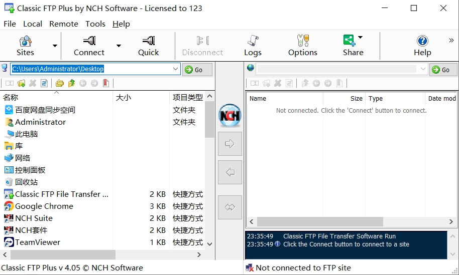Click Go for the remote path
The width and height of the screenshot is (459, 275).
click(443, 70)
